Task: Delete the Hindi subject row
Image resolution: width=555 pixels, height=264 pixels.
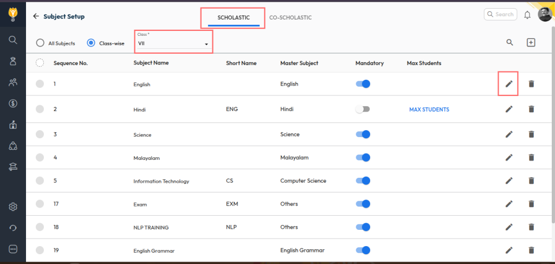Action: (531, 109)
